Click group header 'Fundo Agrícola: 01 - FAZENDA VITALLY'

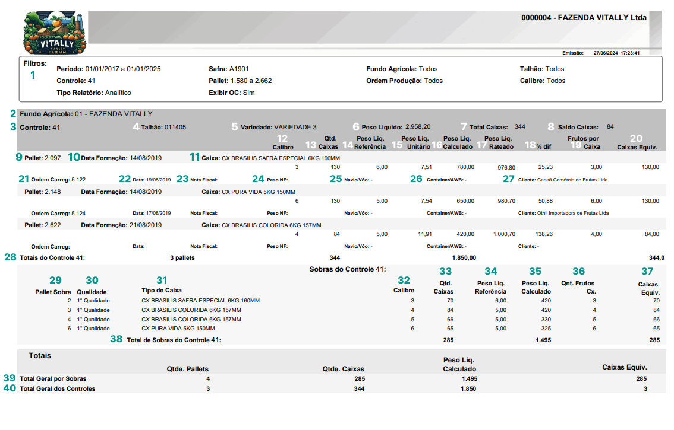tap(86, 114)
